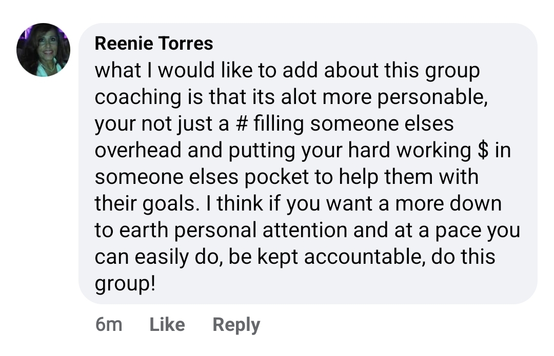Image resolution: width=554 pixels, height=356 pixels.
Task: Click the word "accountable," in the comment
Action: click(x=365, y=256)
